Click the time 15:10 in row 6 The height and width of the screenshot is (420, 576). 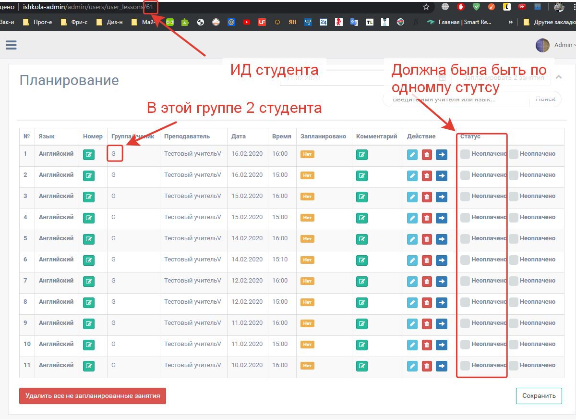point(280,259)
